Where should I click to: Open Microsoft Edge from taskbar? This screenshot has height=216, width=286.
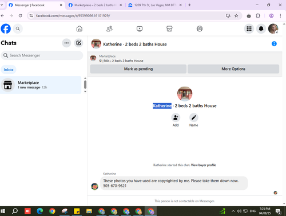pos(40,211)
